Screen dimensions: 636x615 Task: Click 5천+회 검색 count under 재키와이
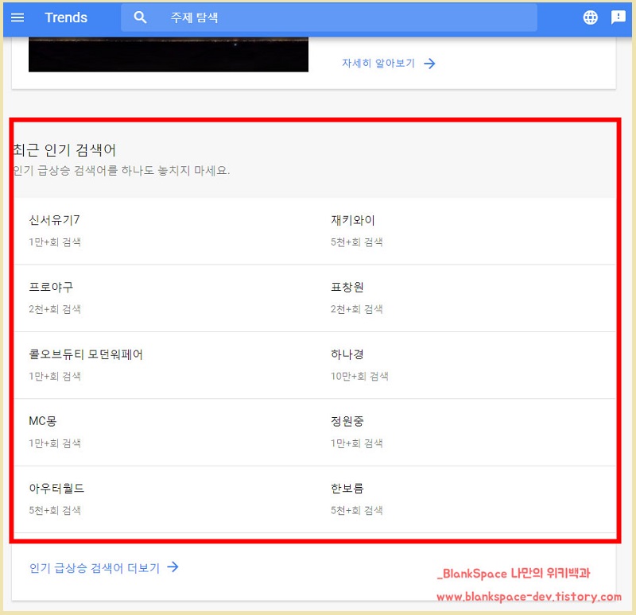pyautogui.click(x=356, y=242)
